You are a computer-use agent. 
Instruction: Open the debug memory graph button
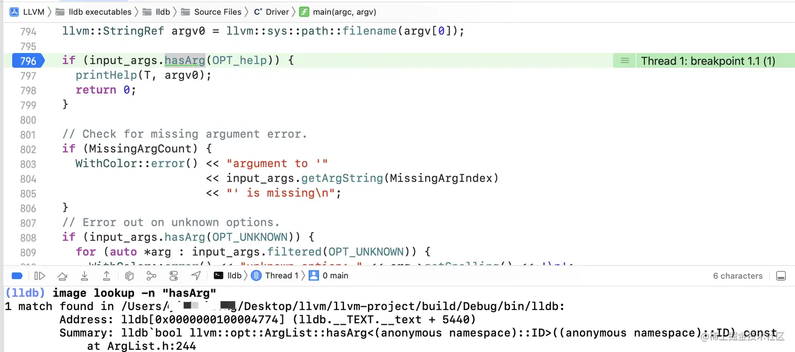click(x=151, y=276)
